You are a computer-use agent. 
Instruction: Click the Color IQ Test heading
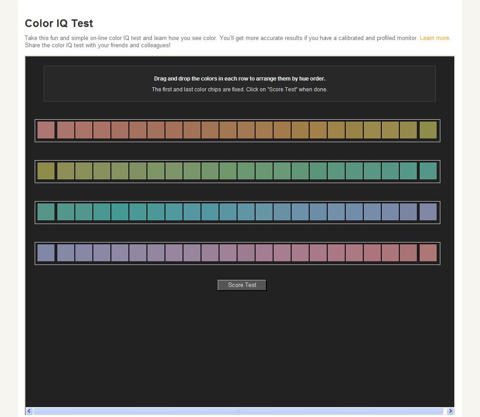[x=59, y=23]
